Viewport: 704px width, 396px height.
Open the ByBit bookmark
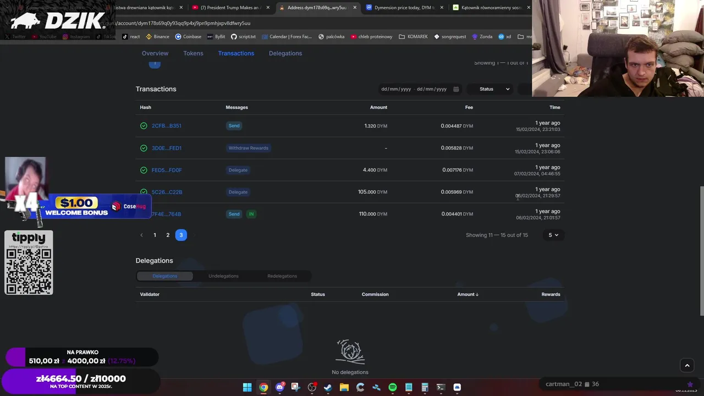(x=216, y=37)
